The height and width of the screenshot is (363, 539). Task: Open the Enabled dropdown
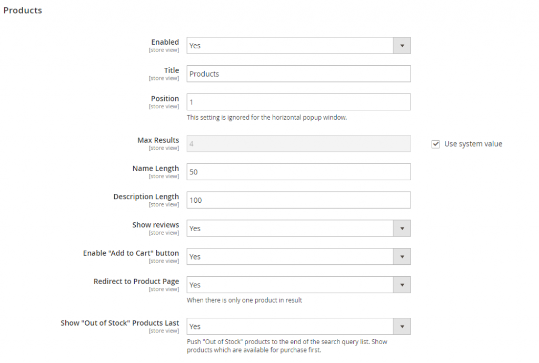pos(298,46)
